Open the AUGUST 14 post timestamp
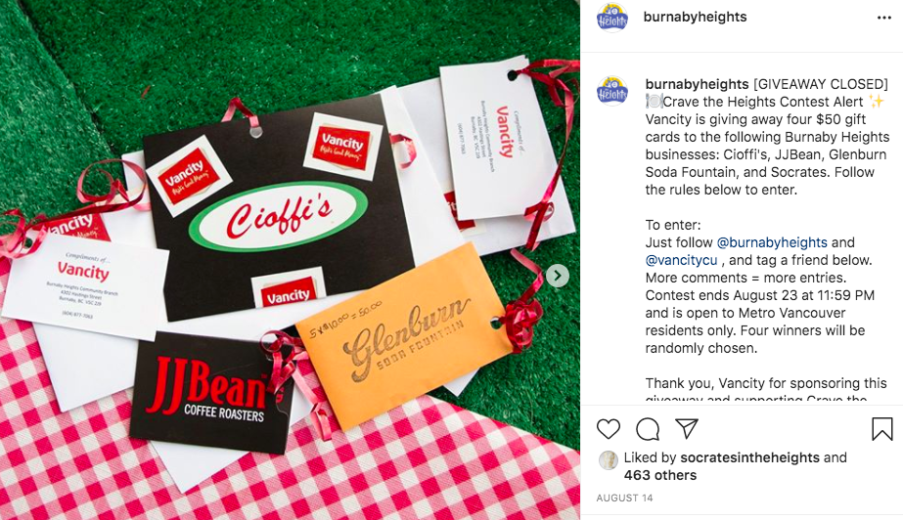Viewport: 903px width, 520px height. tap(624, 498)
